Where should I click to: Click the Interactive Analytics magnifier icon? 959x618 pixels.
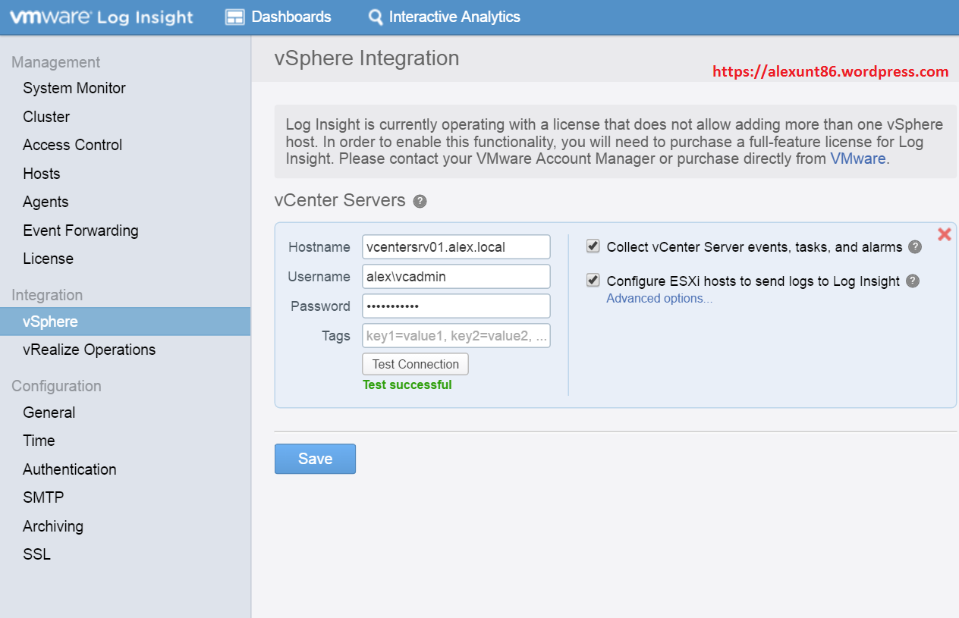click(x=375, y=17)
